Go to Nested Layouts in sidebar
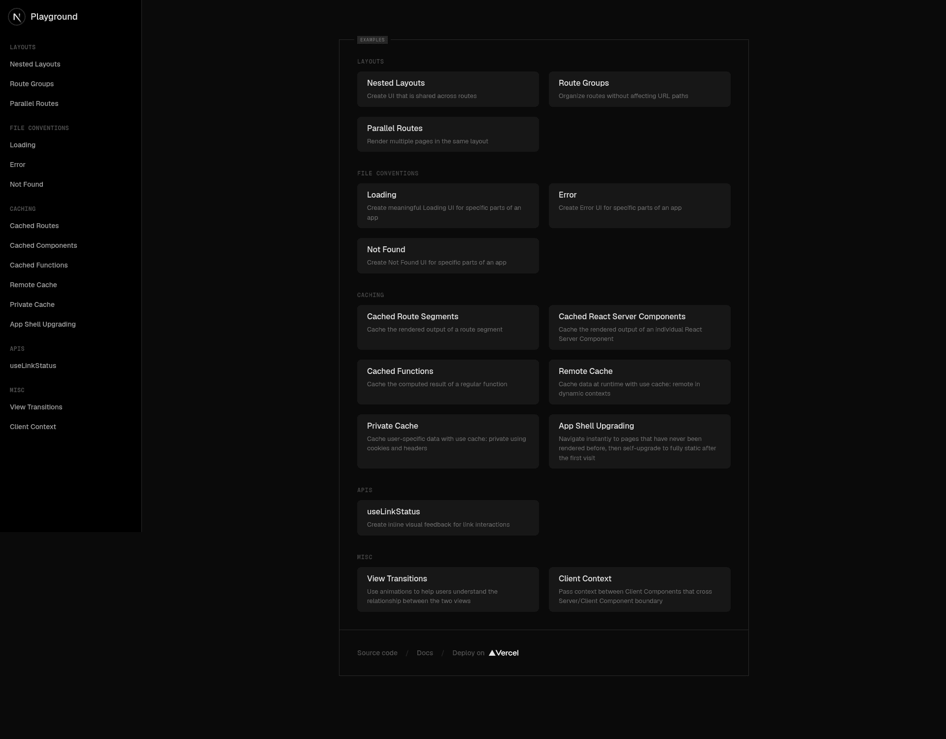Screen dimensions: 946x739 pyautogui.click(x=35, y=64)
